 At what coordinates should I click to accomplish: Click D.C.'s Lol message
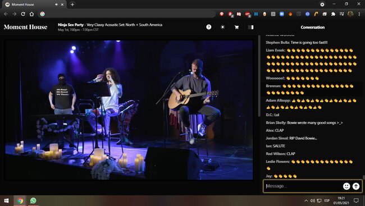276,115
